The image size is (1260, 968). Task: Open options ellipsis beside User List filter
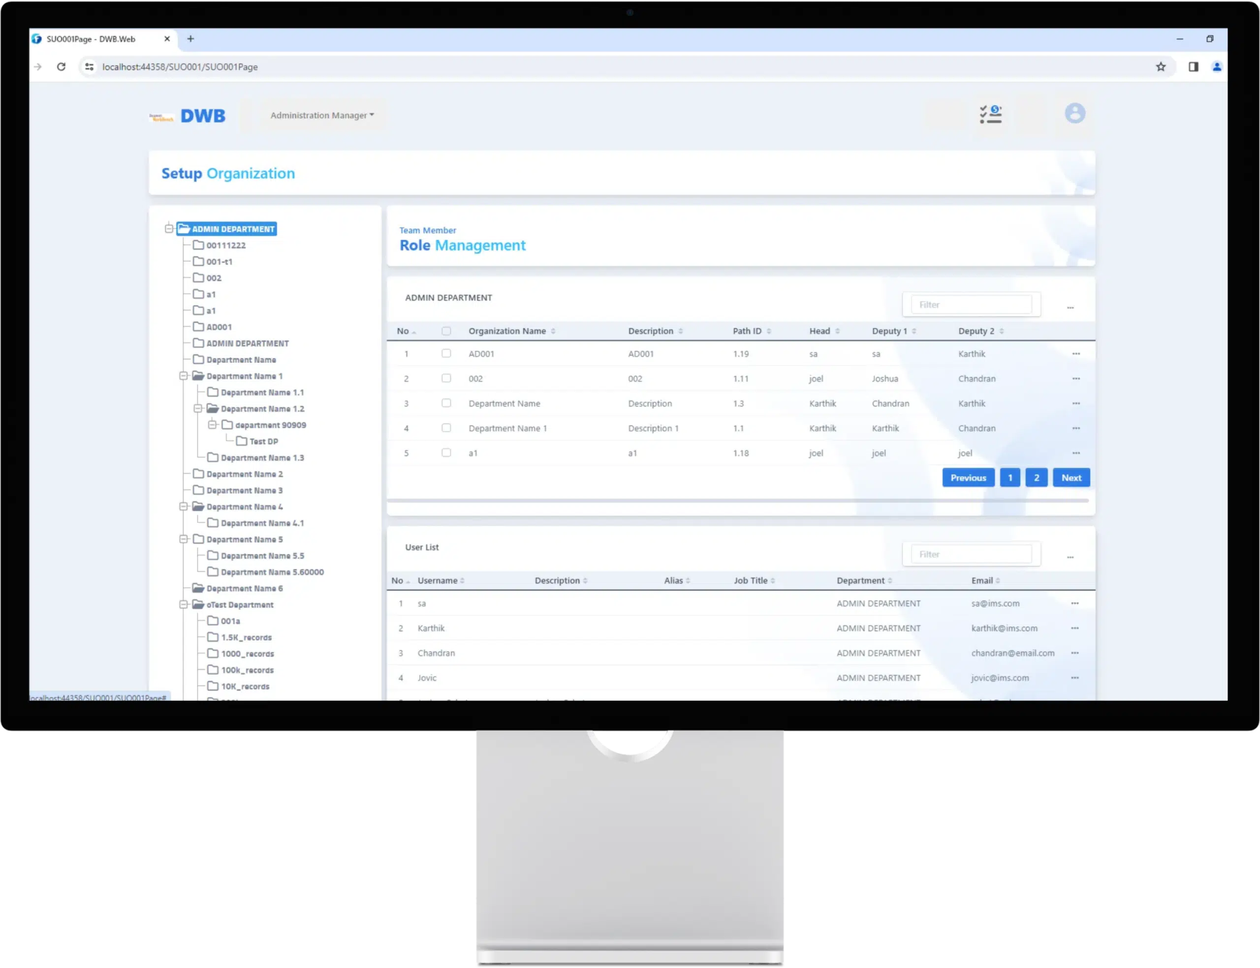coord(1070,557)
